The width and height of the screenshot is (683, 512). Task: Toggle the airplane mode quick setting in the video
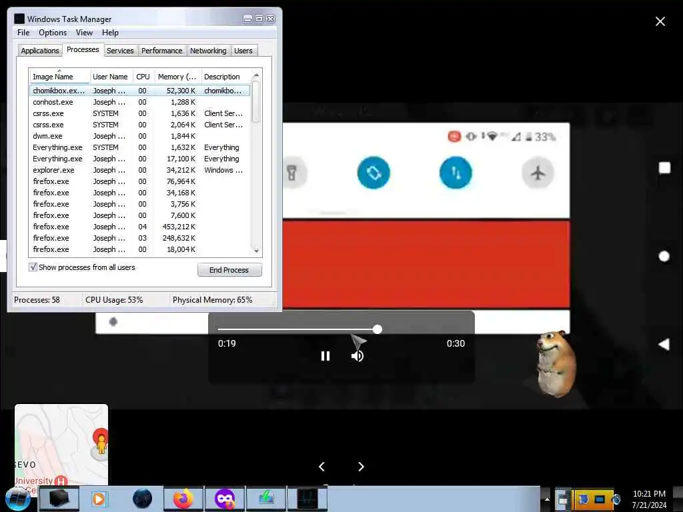(538, 173)
